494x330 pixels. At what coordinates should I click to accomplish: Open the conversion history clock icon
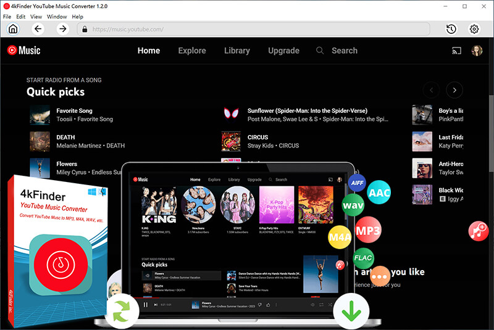[451, 29]
